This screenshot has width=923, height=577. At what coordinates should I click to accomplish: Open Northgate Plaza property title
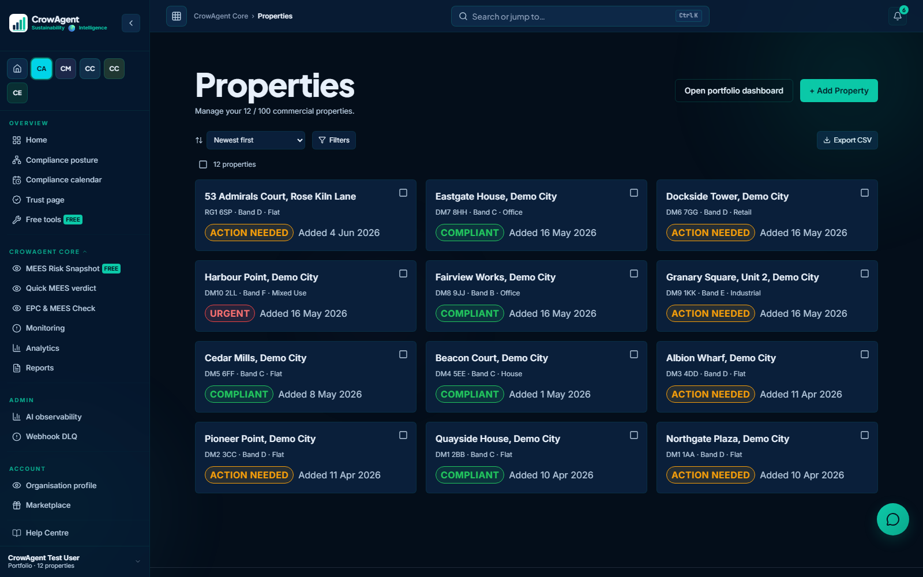(x=727, y=439)
